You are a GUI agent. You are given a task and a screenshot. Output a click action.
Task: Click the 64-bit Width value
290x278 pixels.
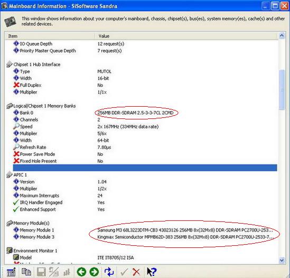click(103, 140)
